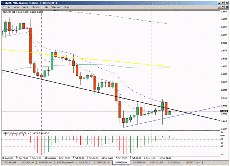
Task: Switch to the USDCHF,H4 chart tab
Action: pyautogui.click(x=27, y=162)
